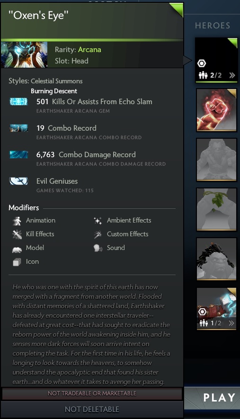Click the Animation modifier icon
This screenshot has width=240, height=419.
point(17,221)
